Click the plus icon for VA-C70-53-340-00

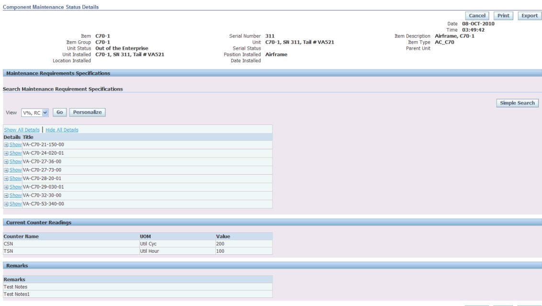click(6, 204)
